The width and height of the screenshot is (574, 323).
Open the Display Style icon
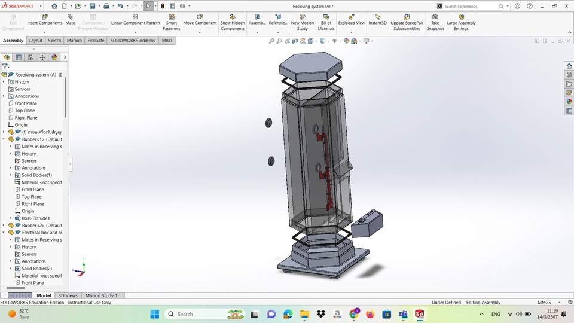(322, 41)
